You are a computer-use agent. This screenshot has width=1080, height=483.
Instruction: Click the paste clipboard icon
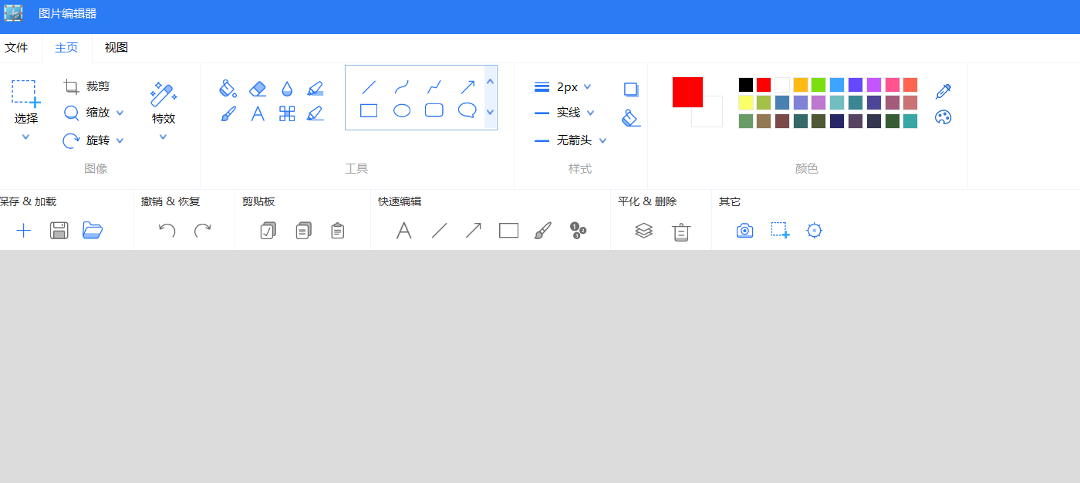click(337, 230)
